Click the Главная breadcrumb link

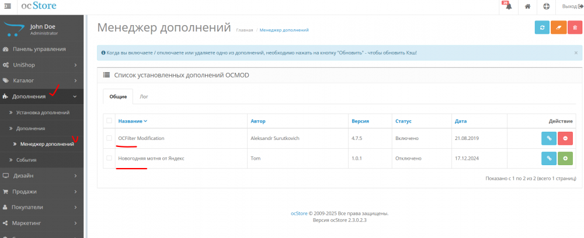(x=244, y=30)
